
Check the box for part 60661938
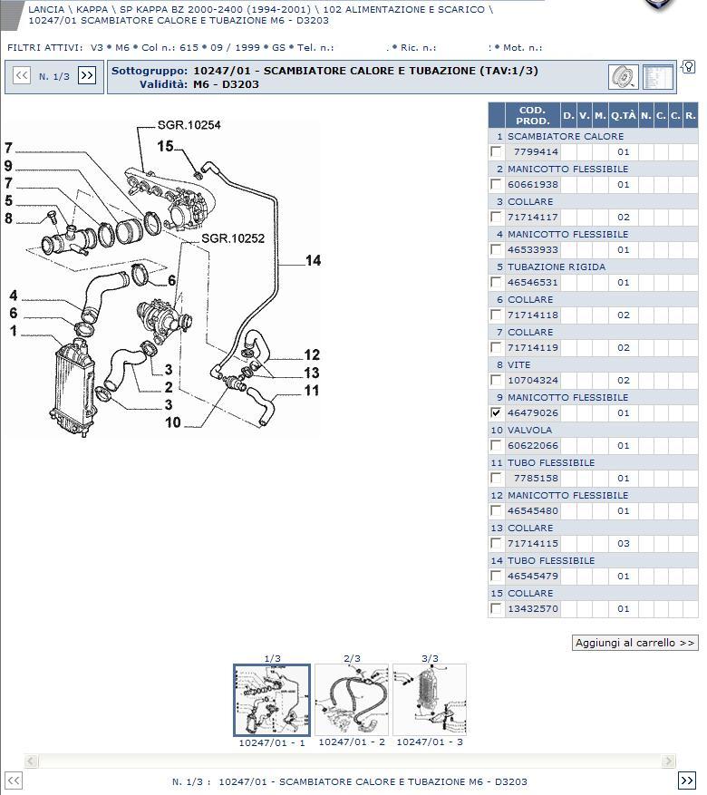click(496, 184)
